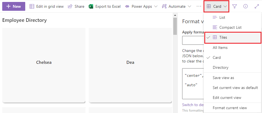Viewport: 262px width, 113px height.
Task: Click the Employee Directory heading
Action: [x=24, y=20]
